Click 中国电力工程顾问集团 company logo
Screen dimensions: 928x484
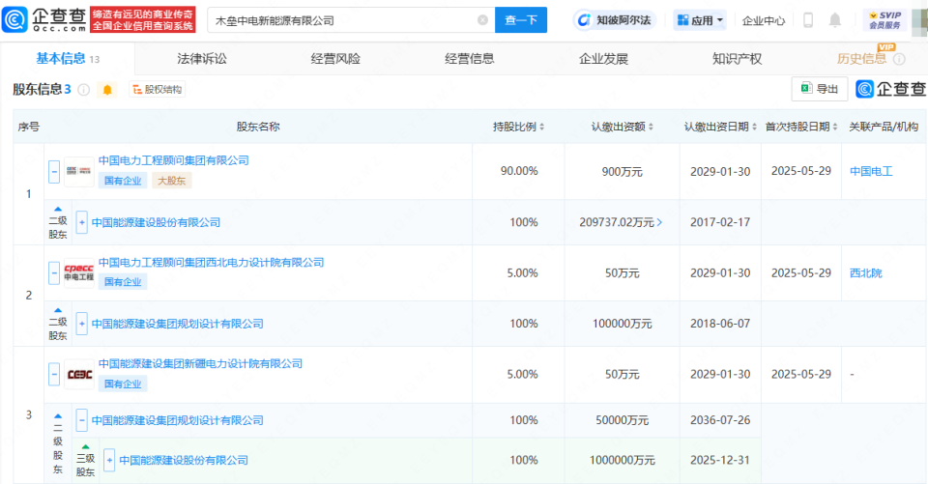click(78, 171)
